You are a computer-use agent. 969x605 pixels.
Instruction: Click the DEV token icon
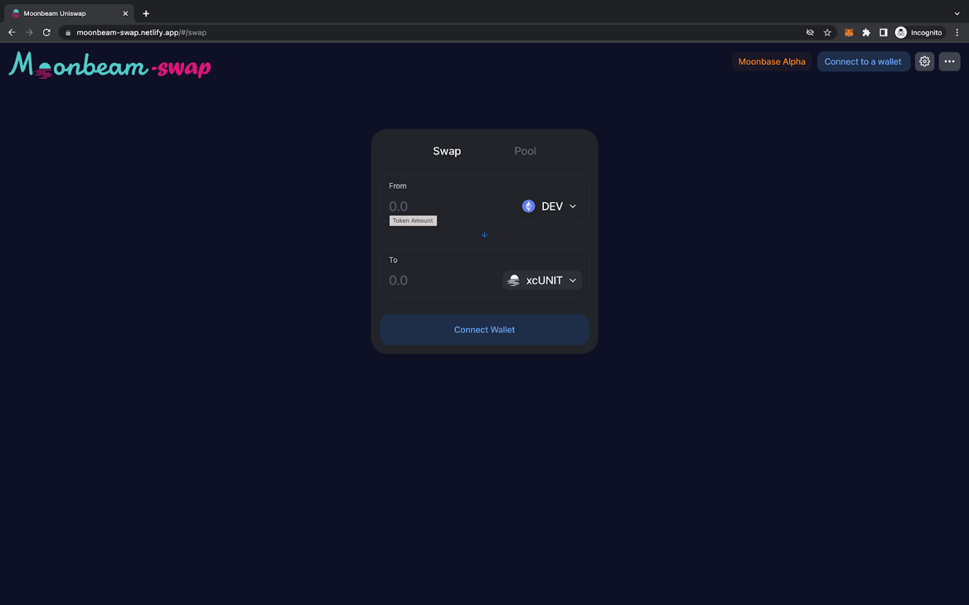[x=529, y=206]
